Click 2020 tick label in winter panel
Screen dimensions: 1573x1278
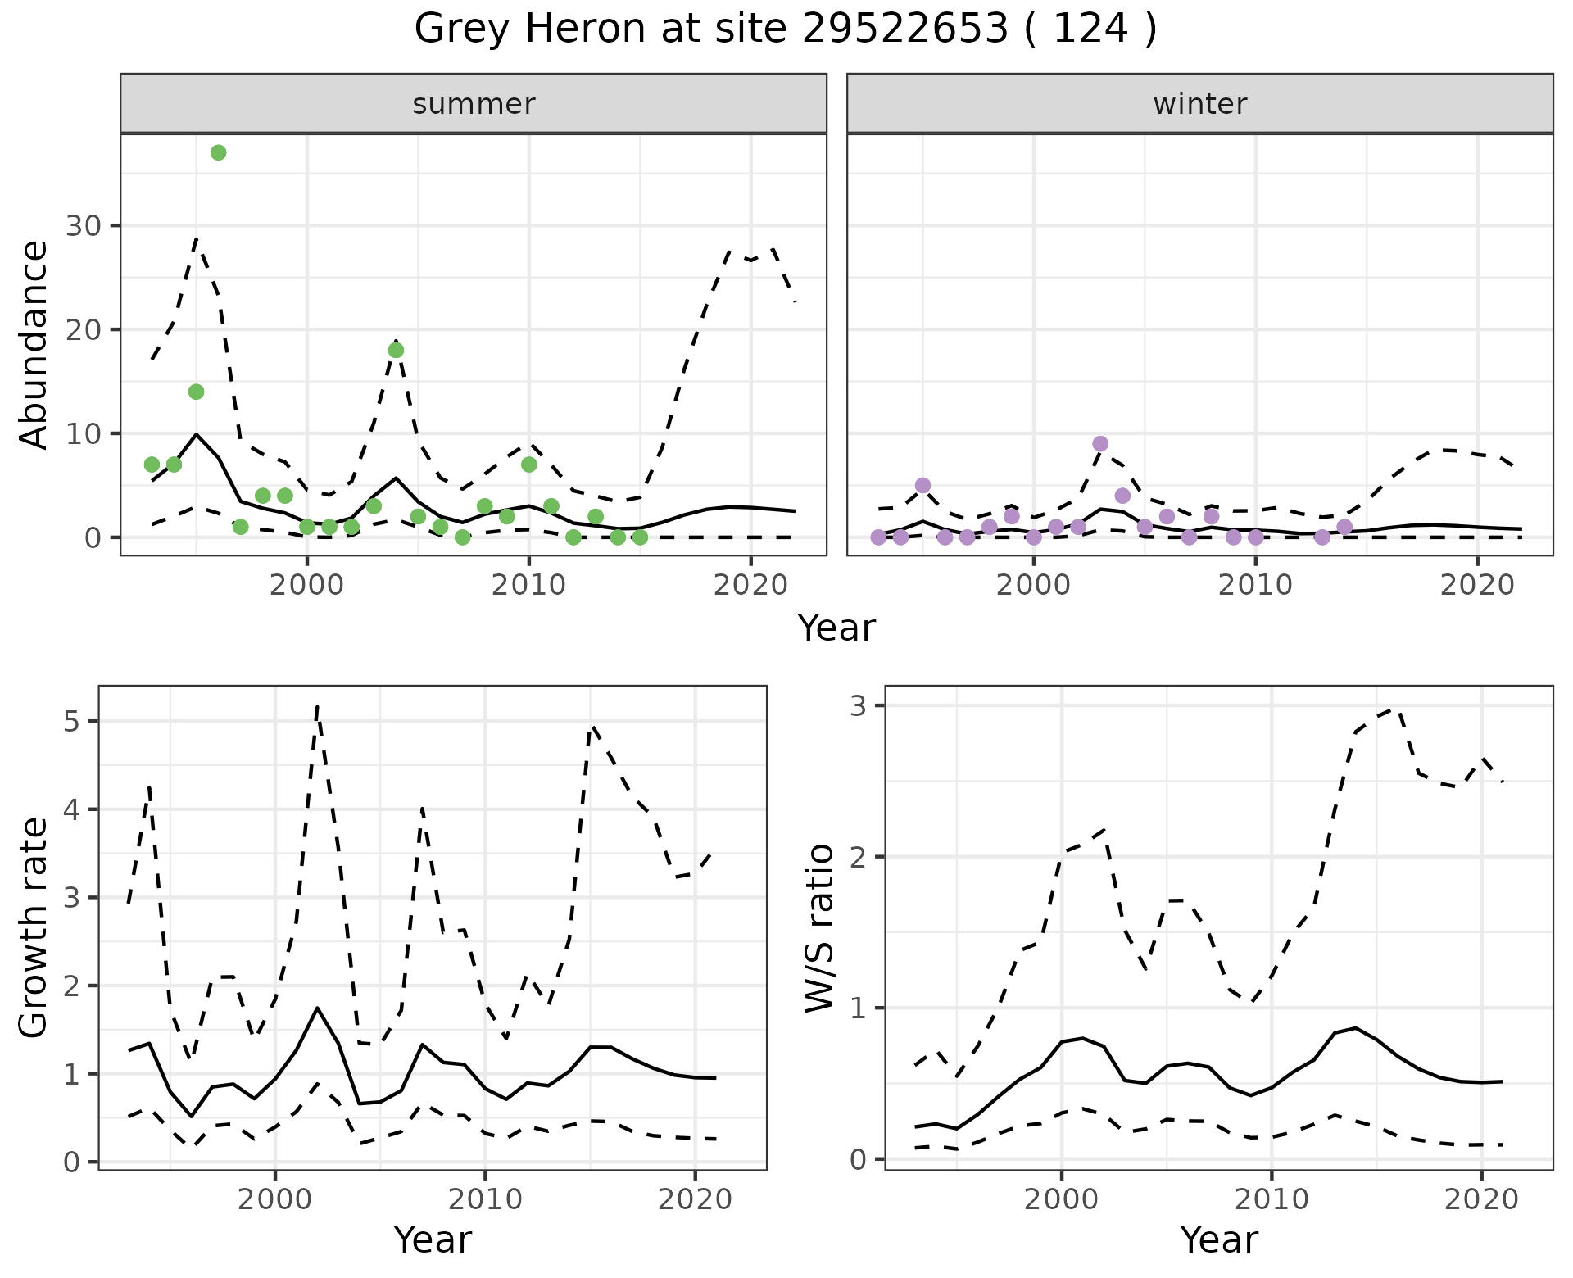coord(1477,586)
